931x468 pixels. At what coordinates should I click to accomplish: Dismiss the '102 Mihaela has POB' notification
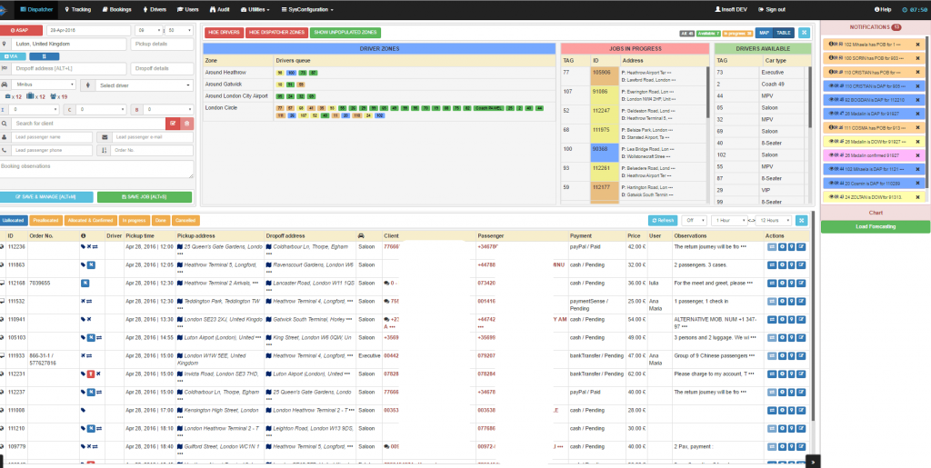pos(917,44)
